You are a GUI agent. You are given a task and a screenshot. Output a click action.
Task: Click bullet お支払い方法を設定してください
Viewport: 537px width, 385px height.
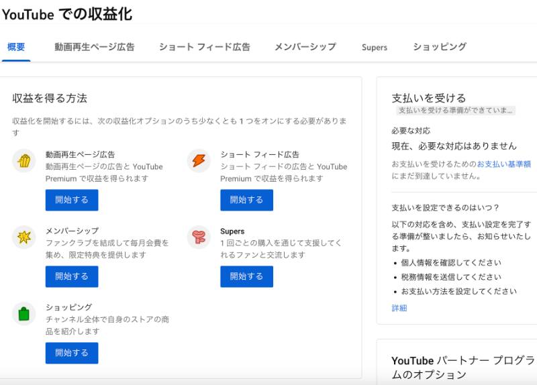458,292
